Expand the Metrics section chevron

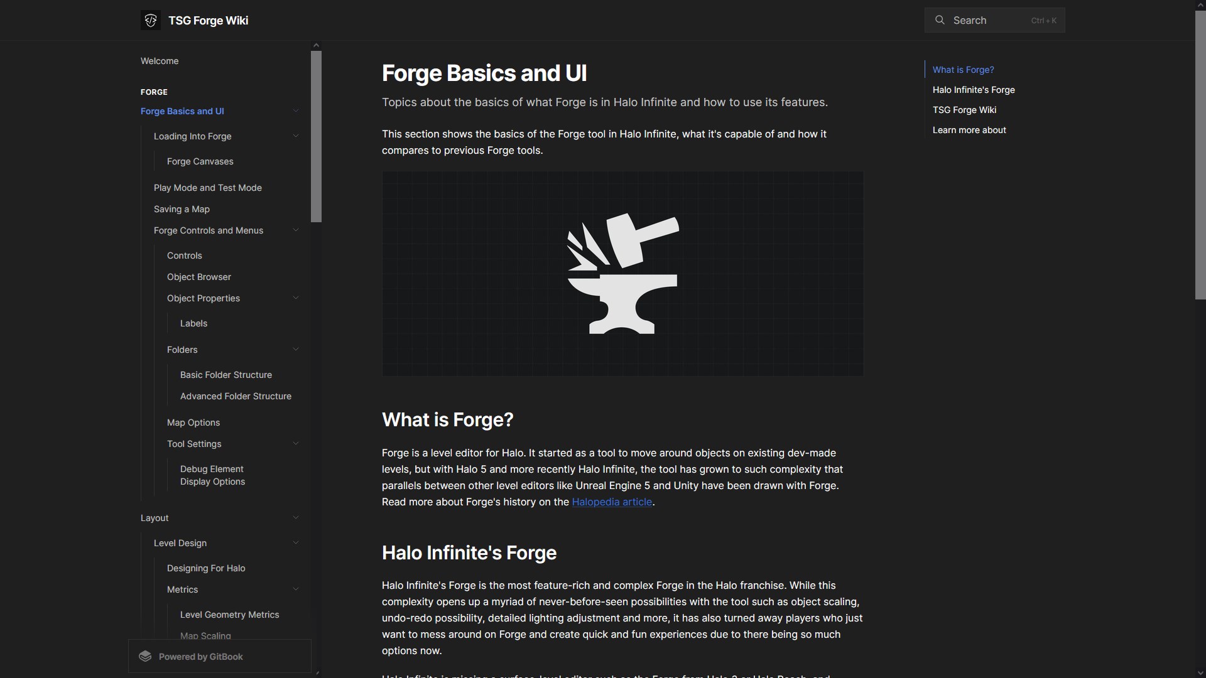click(296, 590)
